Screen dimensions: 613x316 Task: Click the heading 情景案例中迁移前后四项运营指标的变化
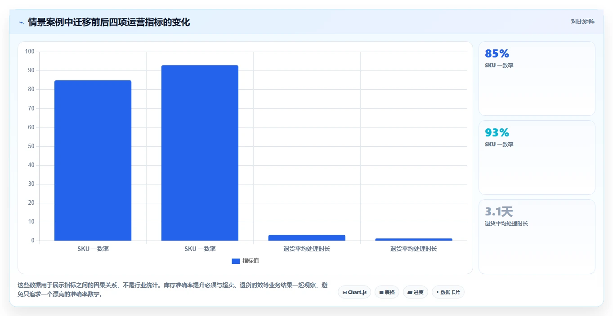109,22
